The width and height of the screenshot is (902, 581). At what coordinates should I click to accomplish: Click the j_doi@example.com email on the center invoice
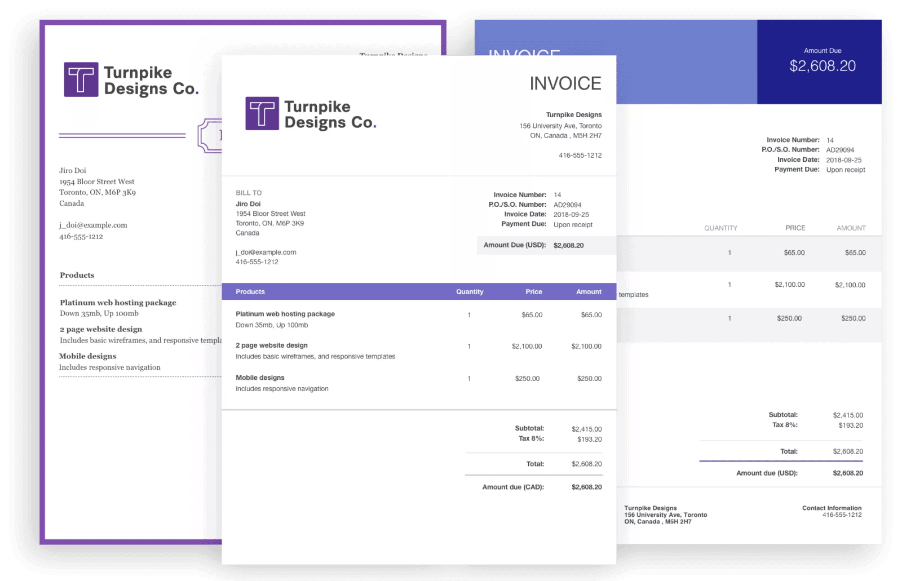pyautogui.click(x=266, y=252)
